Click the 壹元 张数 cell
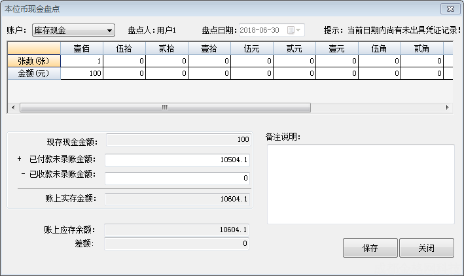Screen dimensions: 464x276 click(337, 61)
